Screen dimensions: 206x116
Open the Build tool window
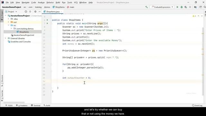(47, 105)
